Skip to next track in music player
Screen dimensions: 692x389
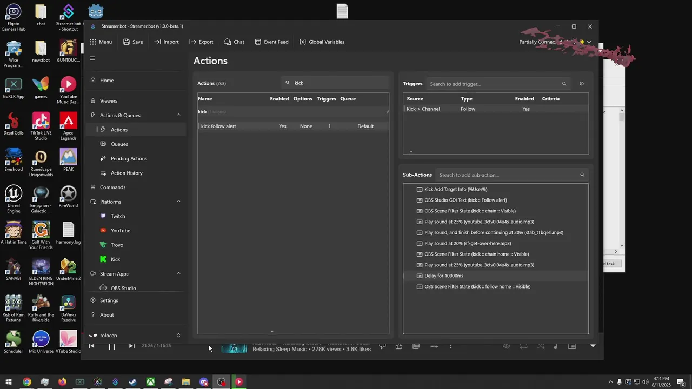131,346
